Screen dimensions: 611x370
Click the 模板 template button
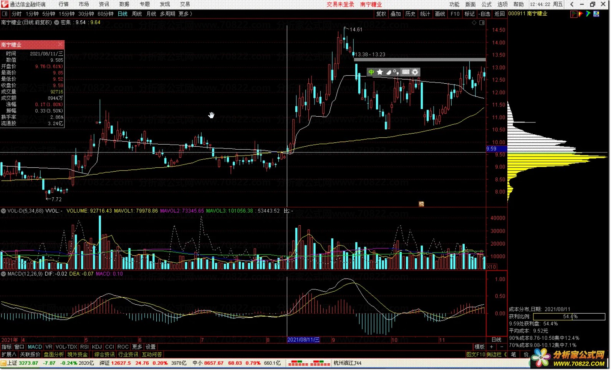click(480, 347)
